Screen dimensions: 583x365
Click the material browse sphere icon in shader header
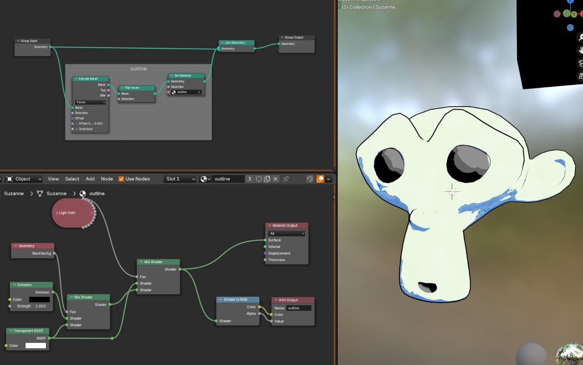[x=205, y=179]
